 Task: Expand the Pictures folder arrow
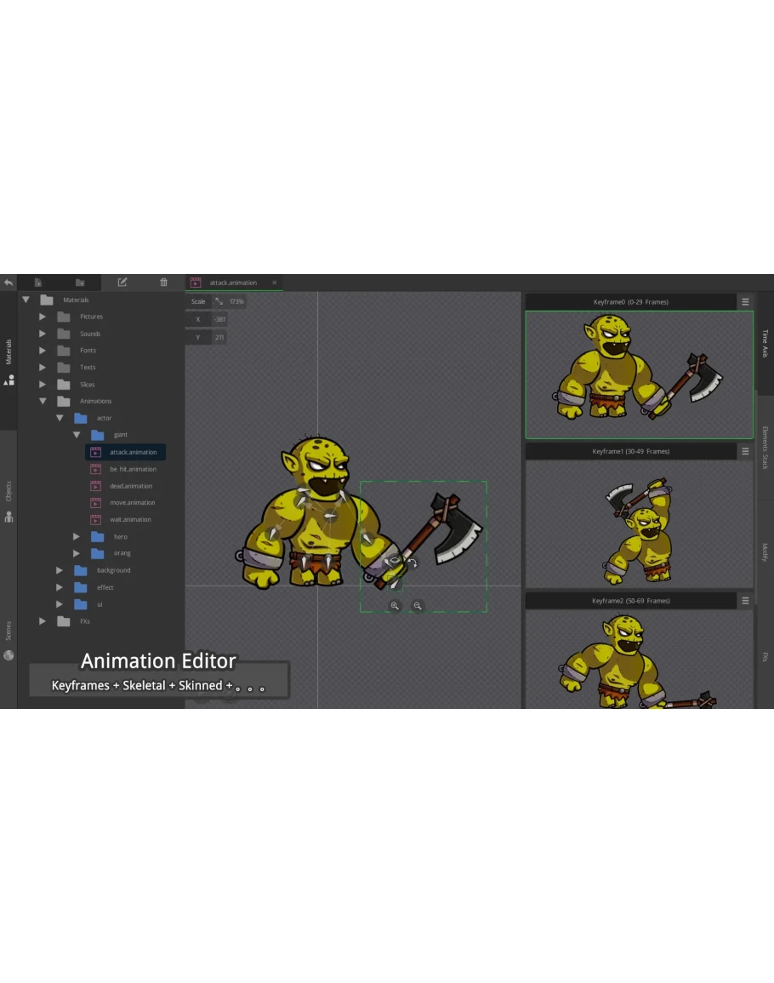pyautogui.click(x=43, y=317)
